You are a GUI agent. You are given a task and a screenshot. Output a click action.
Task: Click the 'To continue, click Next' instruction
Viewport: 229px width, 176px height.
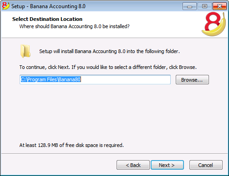(x=108, y=67)
